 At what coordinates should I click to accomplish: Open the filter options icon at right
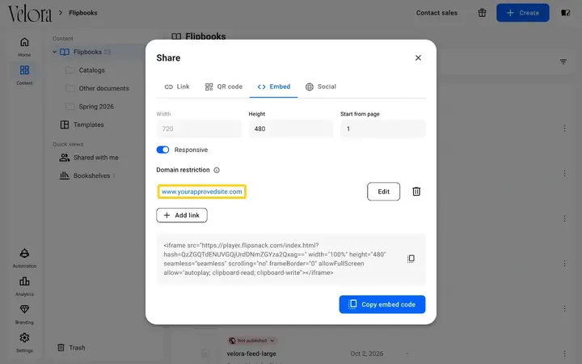(x=563, y=61)
